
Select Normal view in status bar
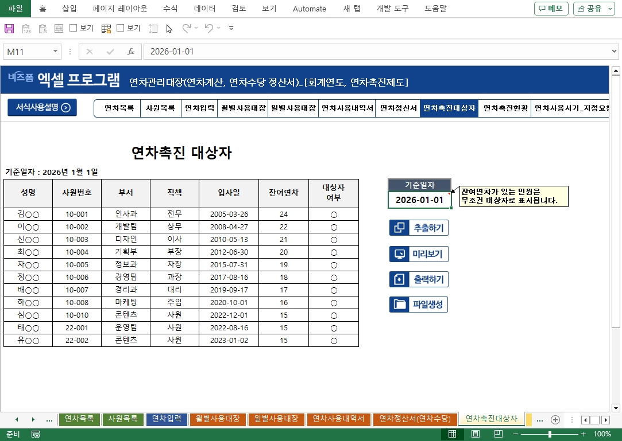(x=453, y=434)
